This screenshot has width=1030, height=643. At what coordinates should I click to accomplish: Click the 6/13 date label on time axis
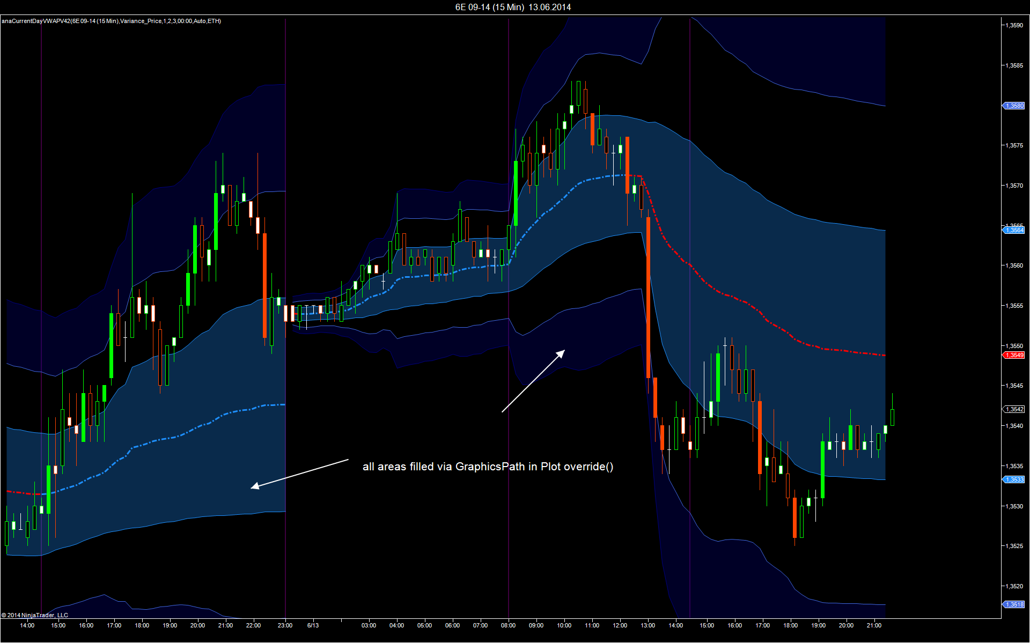[x=313, y=625]
